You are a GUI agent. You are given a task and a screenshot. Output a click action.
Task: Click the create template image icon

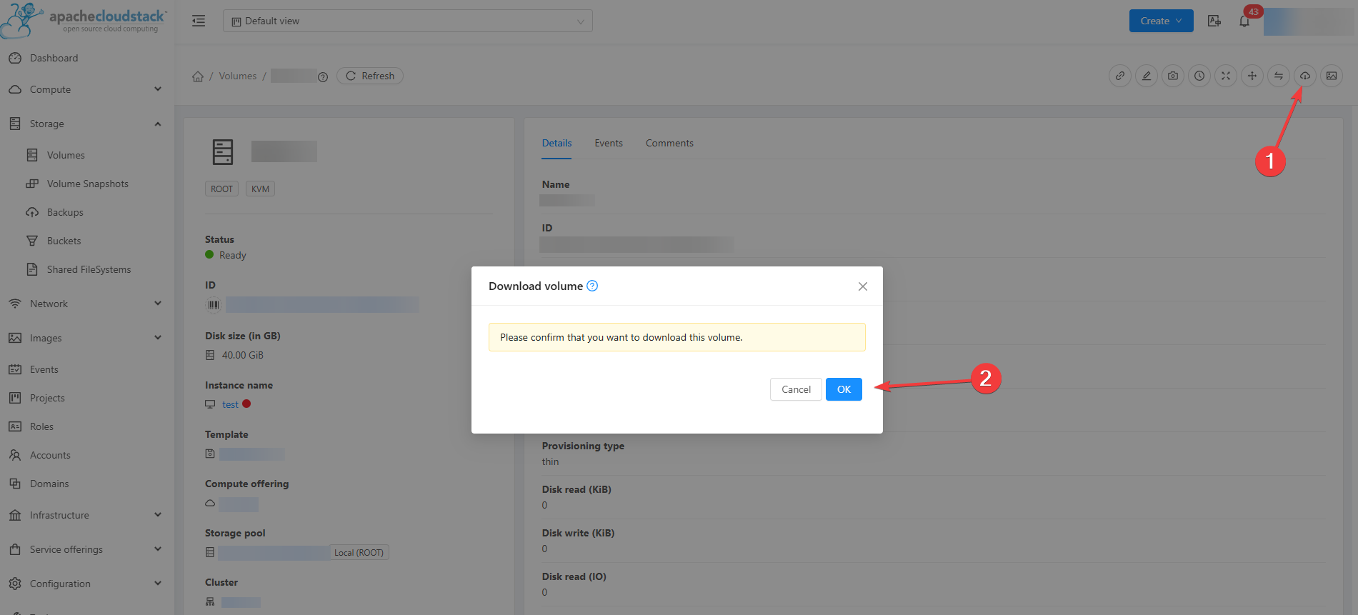1332,76
